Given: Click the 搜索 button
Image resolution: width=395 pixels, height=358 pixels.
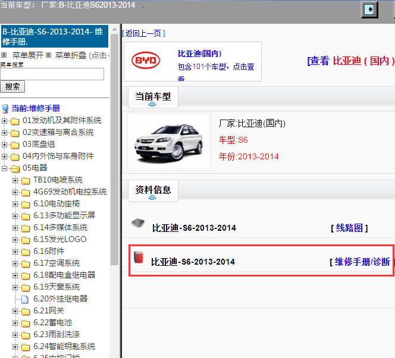Looking at the screenshot, I should pyautogui.click(x=12, y=87).
